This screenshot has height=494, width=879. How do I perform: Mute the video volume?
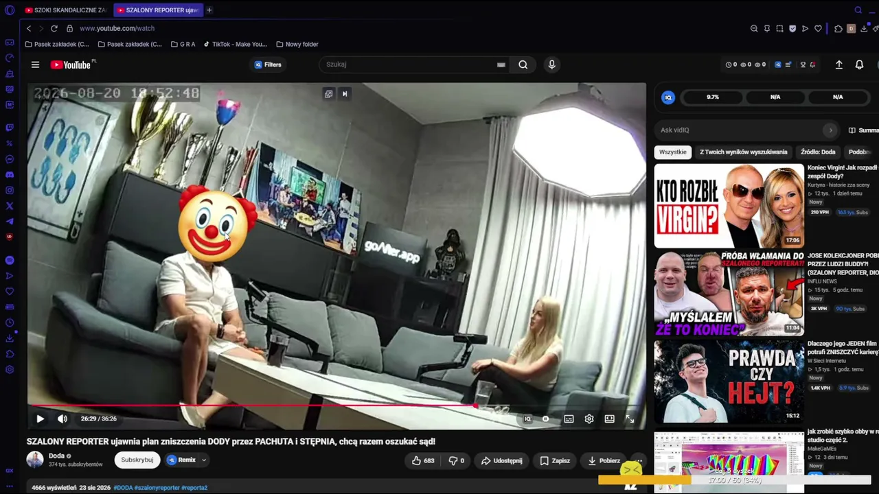(62, 419)
